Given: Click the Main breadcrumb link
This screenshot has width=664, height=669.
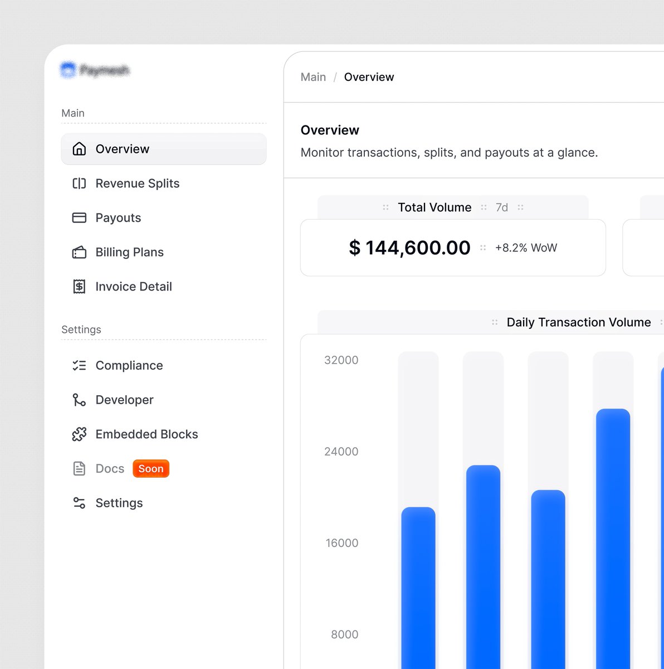Looking at the screenshot, I should coord(313,77).
